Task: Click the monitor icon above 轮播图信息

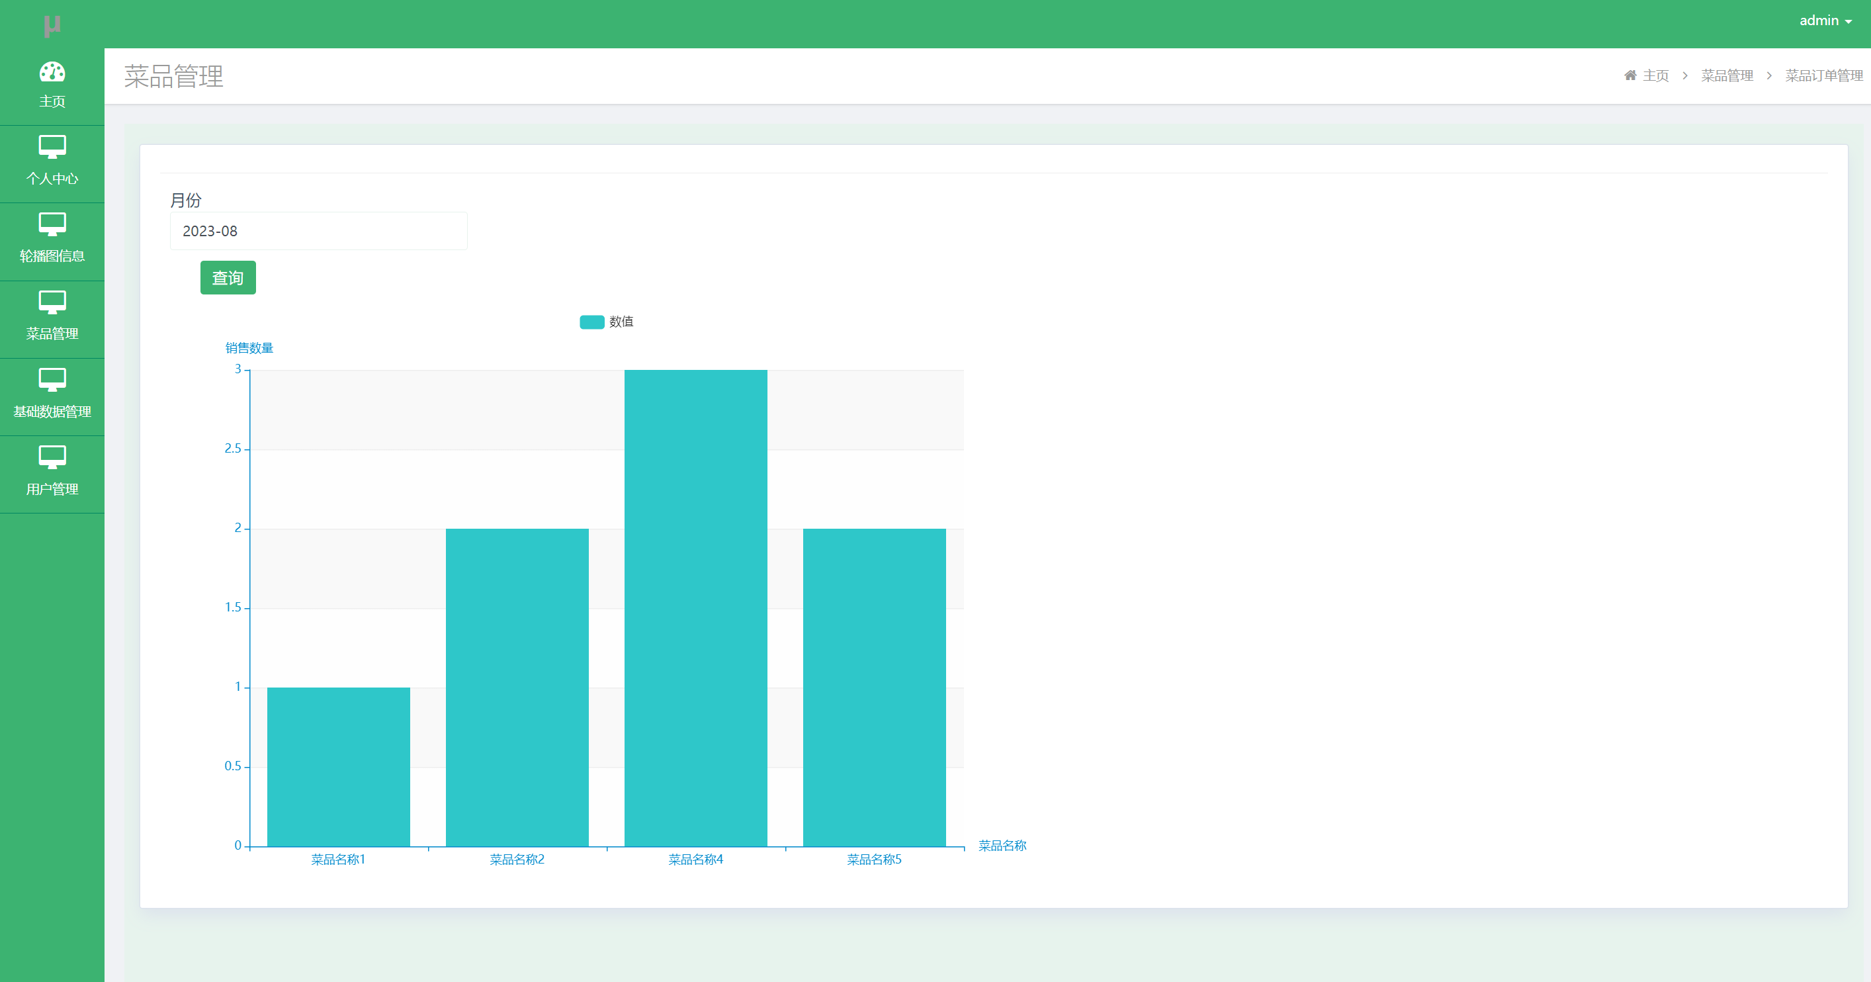Action: click(x=52, y=224)
